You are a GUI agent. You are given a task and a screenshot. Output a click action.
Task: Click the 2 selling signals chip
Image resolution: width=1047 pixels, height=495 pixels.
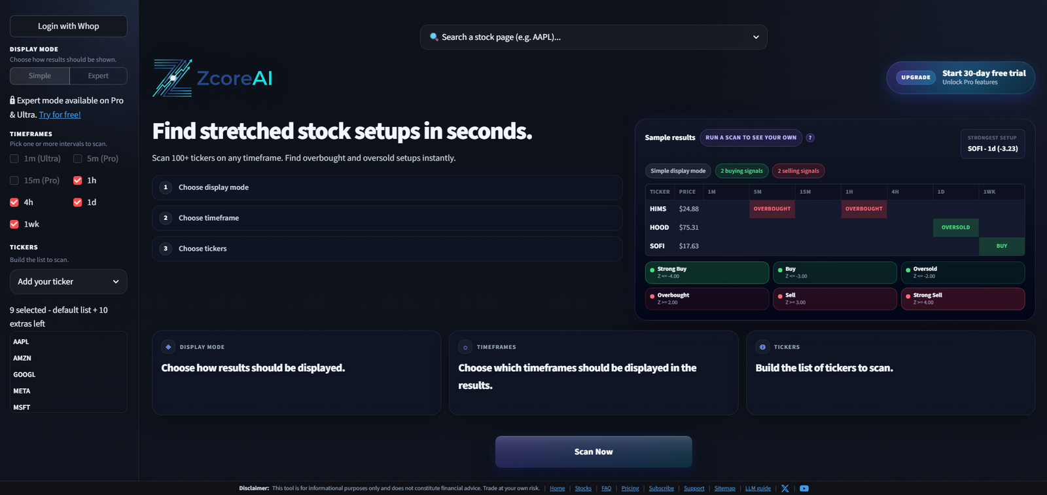tap(798, 171)
